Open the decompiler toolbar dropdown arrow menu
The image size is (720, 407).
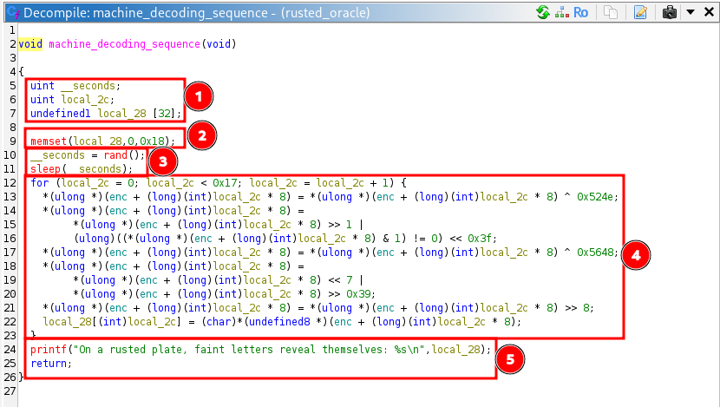[690, 12]
